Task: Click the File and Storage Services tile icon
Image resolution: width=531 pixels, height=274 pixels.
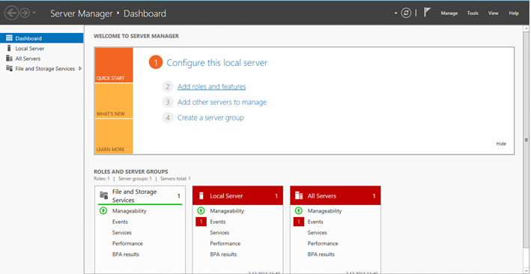Action: coord(104,195)
